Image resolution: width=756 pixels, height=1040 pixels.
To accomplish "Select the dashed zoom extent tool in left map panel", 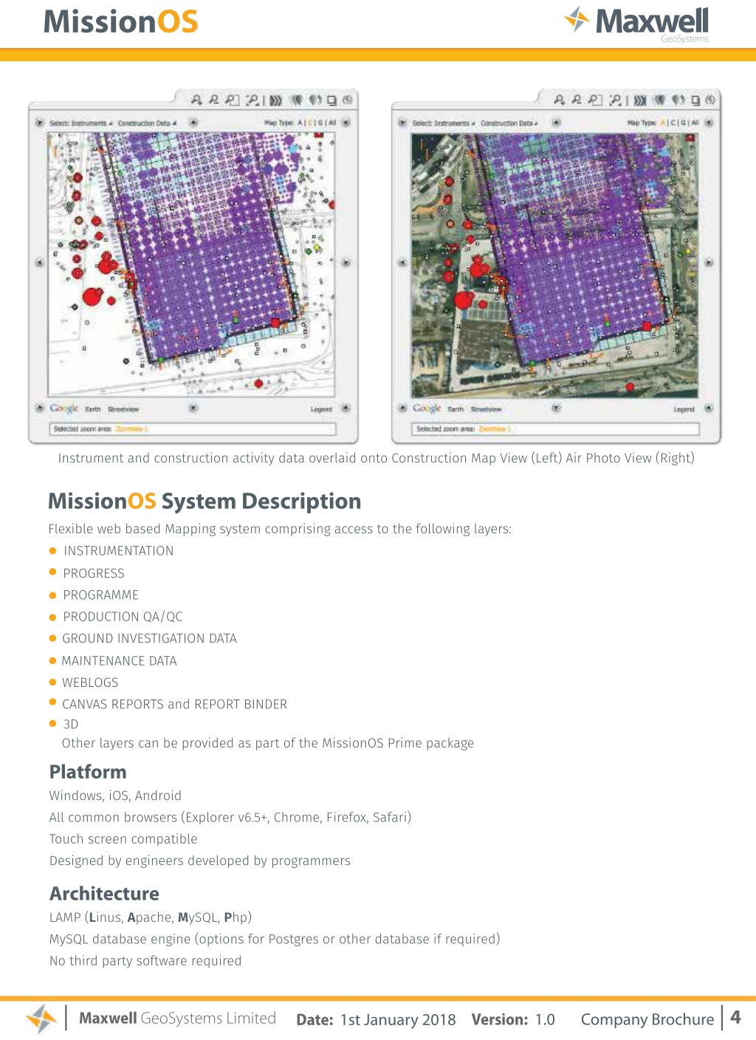I will coord(252,100).
